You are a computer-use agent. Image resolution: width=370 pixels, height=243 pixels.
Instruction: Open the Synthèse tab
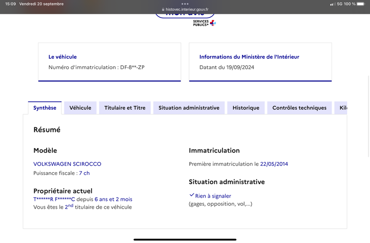(44, 108)
